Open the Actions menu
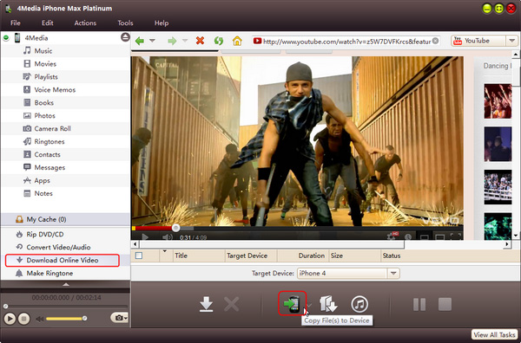The width and height of the screenshot is (521, 343). pos(85,23)
